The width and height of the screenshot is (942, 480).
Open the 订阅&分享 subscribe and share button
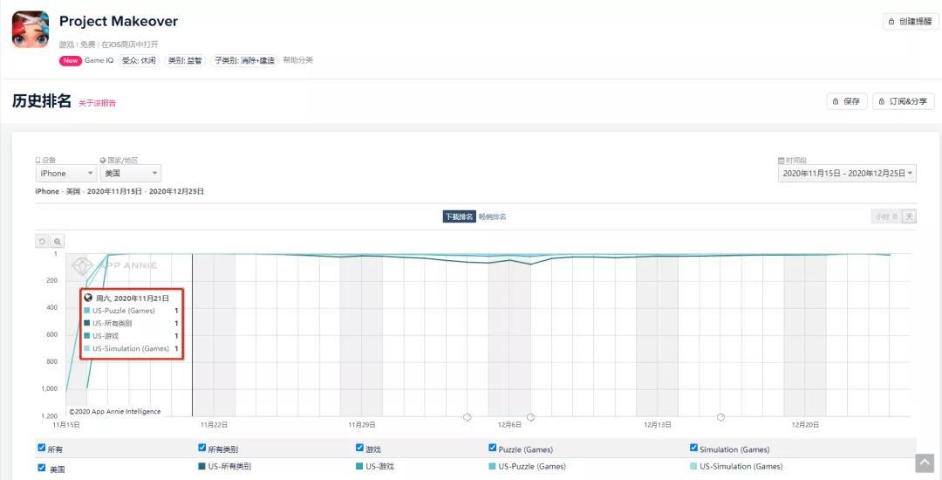904,101
